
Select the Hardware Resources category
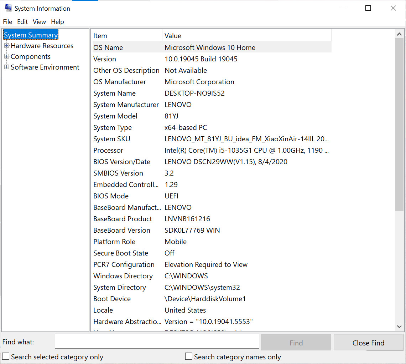pos(42,46)
